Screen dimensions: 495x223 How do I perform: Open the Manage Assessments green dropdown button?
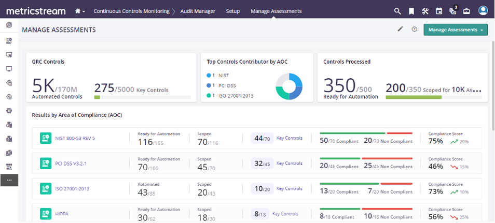[x=456, y=29]
